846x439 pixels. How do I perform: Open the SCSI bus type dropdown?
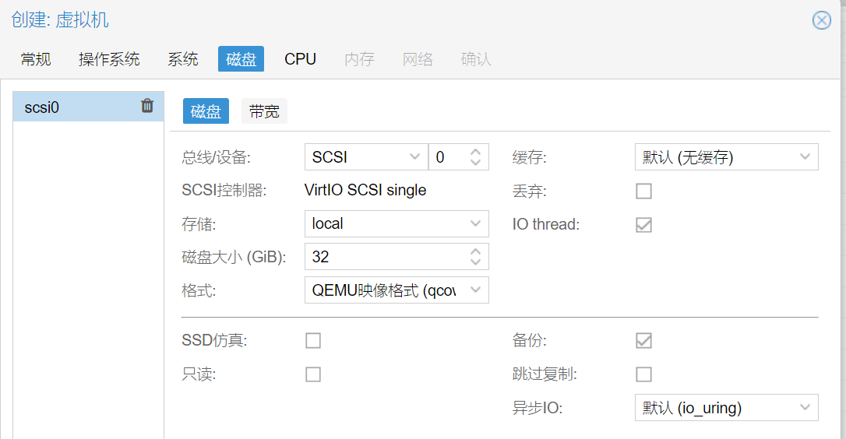click(x=414, y=157)
